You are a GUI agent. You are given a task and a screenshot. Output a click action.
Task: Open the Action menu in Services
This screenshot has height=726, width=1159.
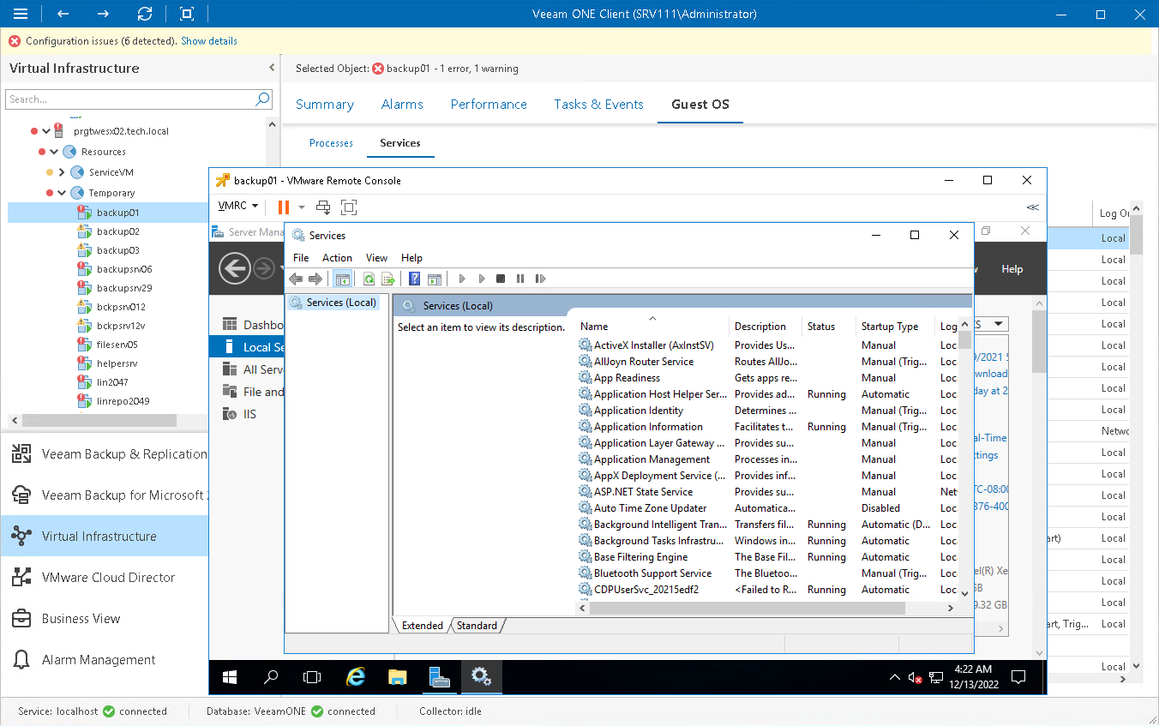337,257
